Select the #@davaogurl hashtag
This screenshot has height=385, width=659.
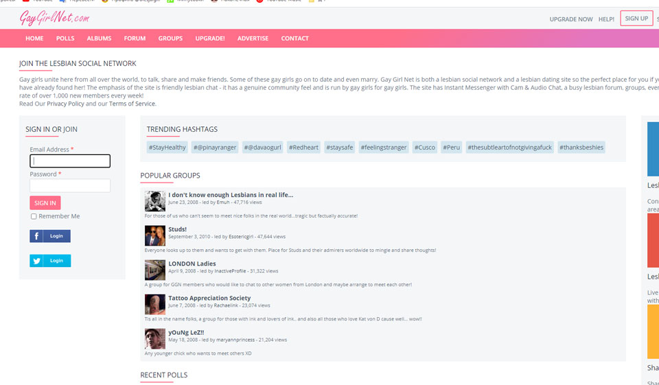(263, 147)
